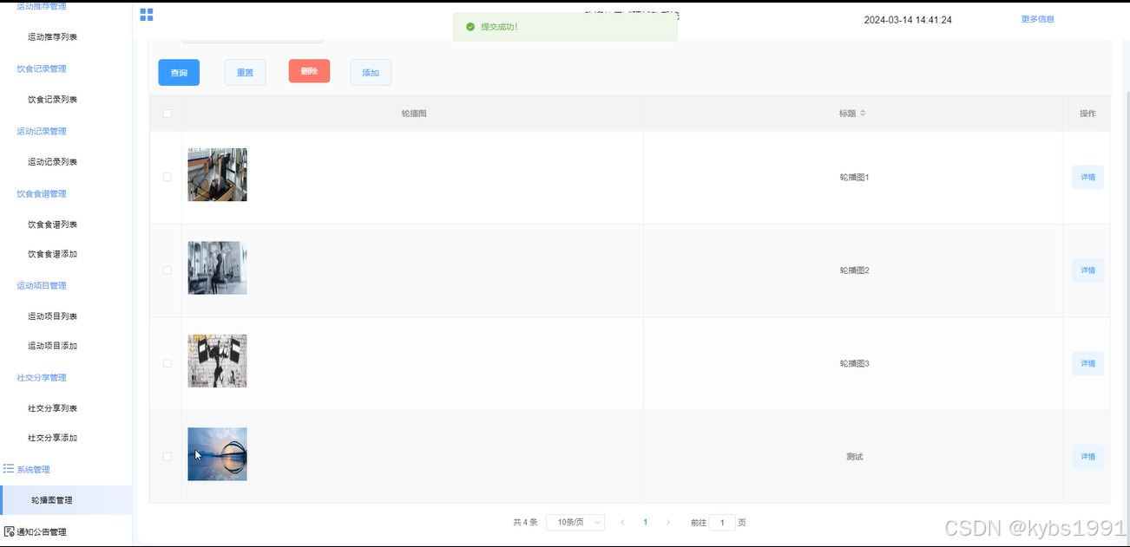Open 饮食食谱列表 in sidebar
1130x547 pixels.
52,225
